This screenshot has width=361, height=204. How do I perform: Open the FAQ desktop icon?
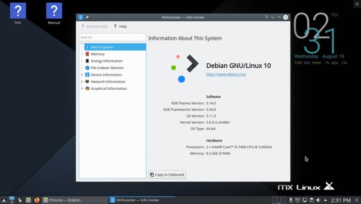pyautogui.click(x=18, y=13)
